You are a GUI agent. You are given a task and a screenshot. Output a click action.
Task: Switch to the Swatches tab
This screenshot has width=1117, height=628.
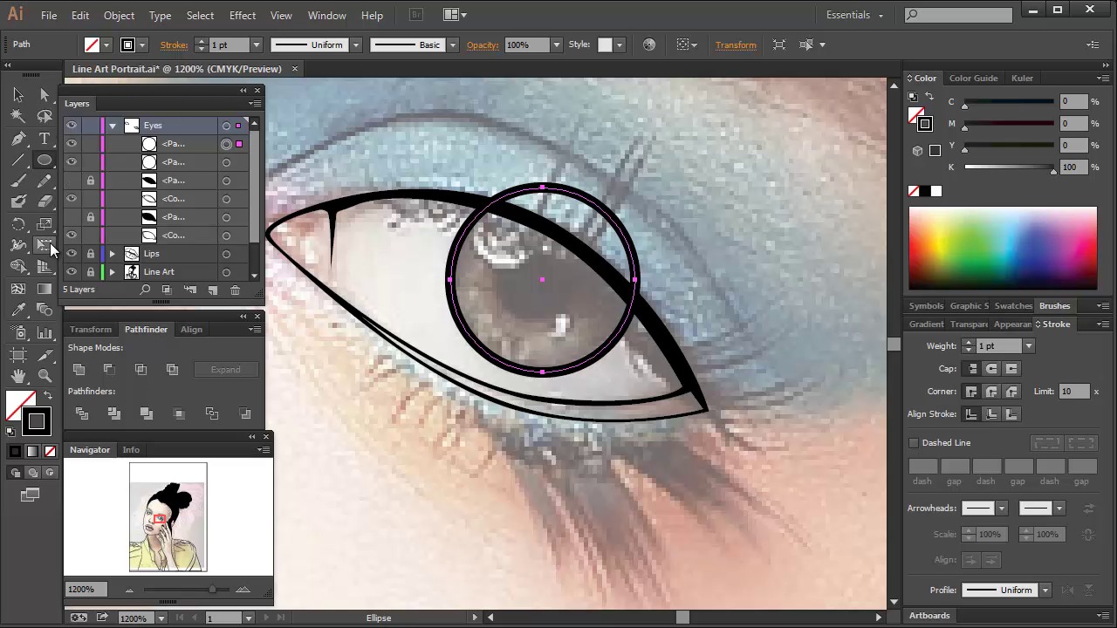pos(1013,306)
